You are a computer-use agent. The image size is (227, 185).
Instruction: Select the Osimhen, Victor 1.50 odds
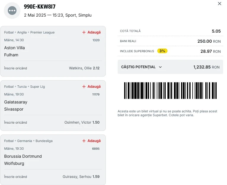82,122
